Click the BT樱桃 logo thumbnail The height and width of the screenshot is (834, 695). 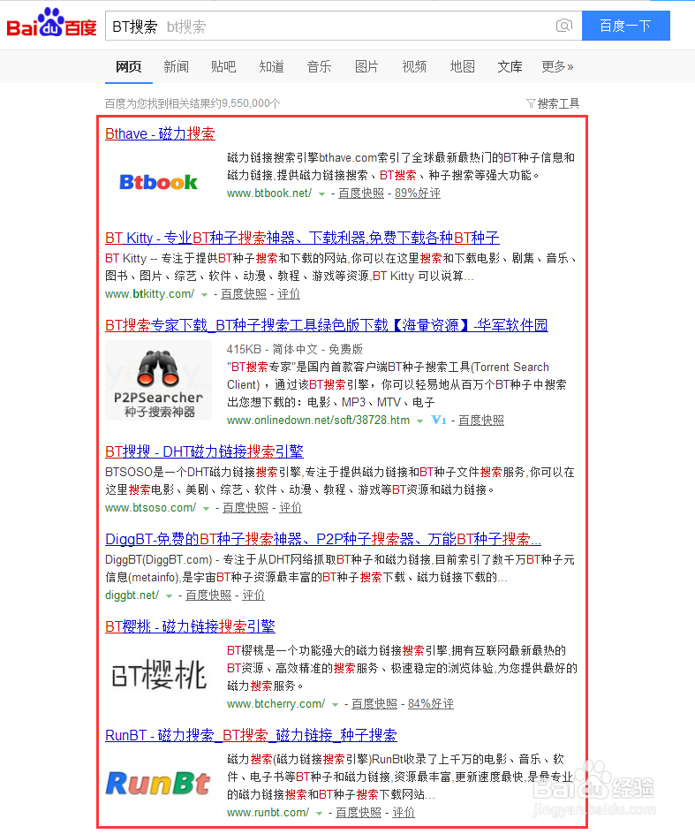(158, 674)
